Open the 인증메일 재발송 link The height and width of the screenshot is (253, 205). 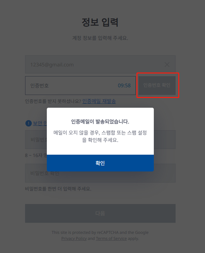click(99, 101)
